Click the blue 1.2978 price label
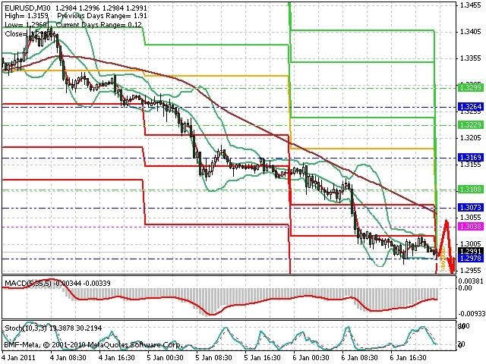Screen dimensions: 486x364 click(471, 258)
